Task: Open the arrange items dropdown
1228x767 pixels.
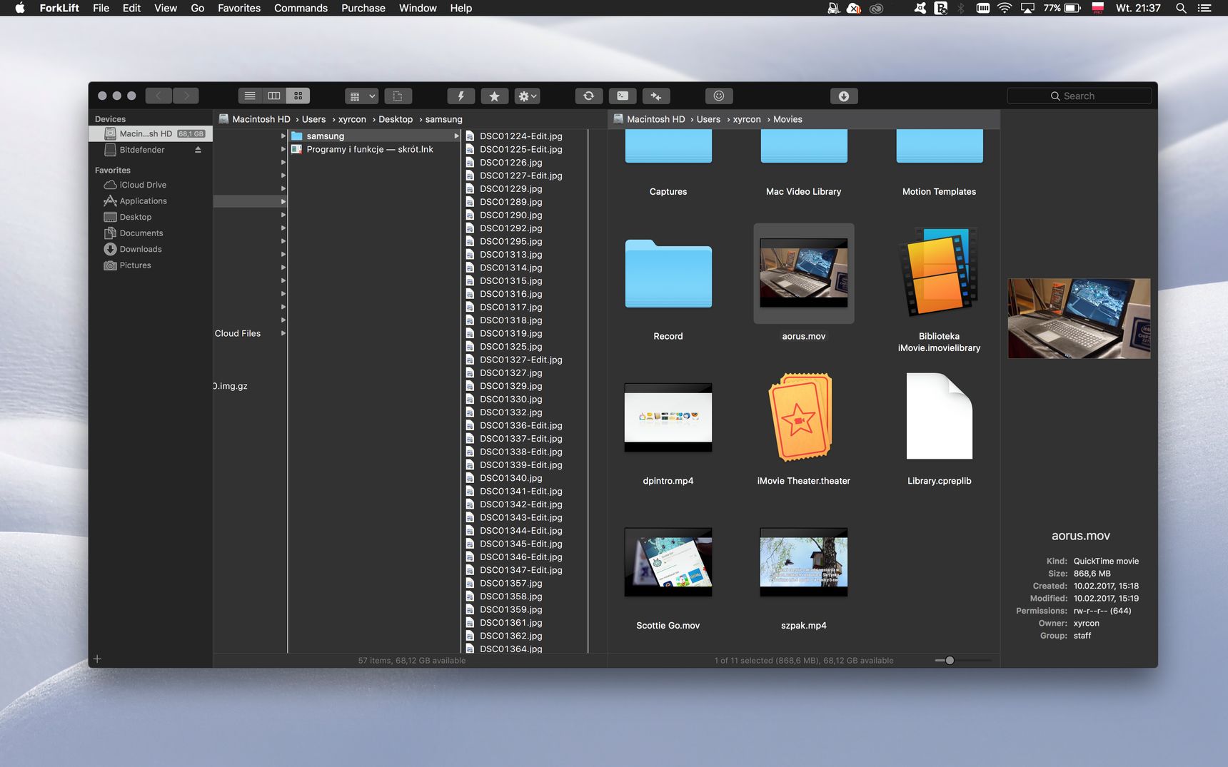Action: 361,96
